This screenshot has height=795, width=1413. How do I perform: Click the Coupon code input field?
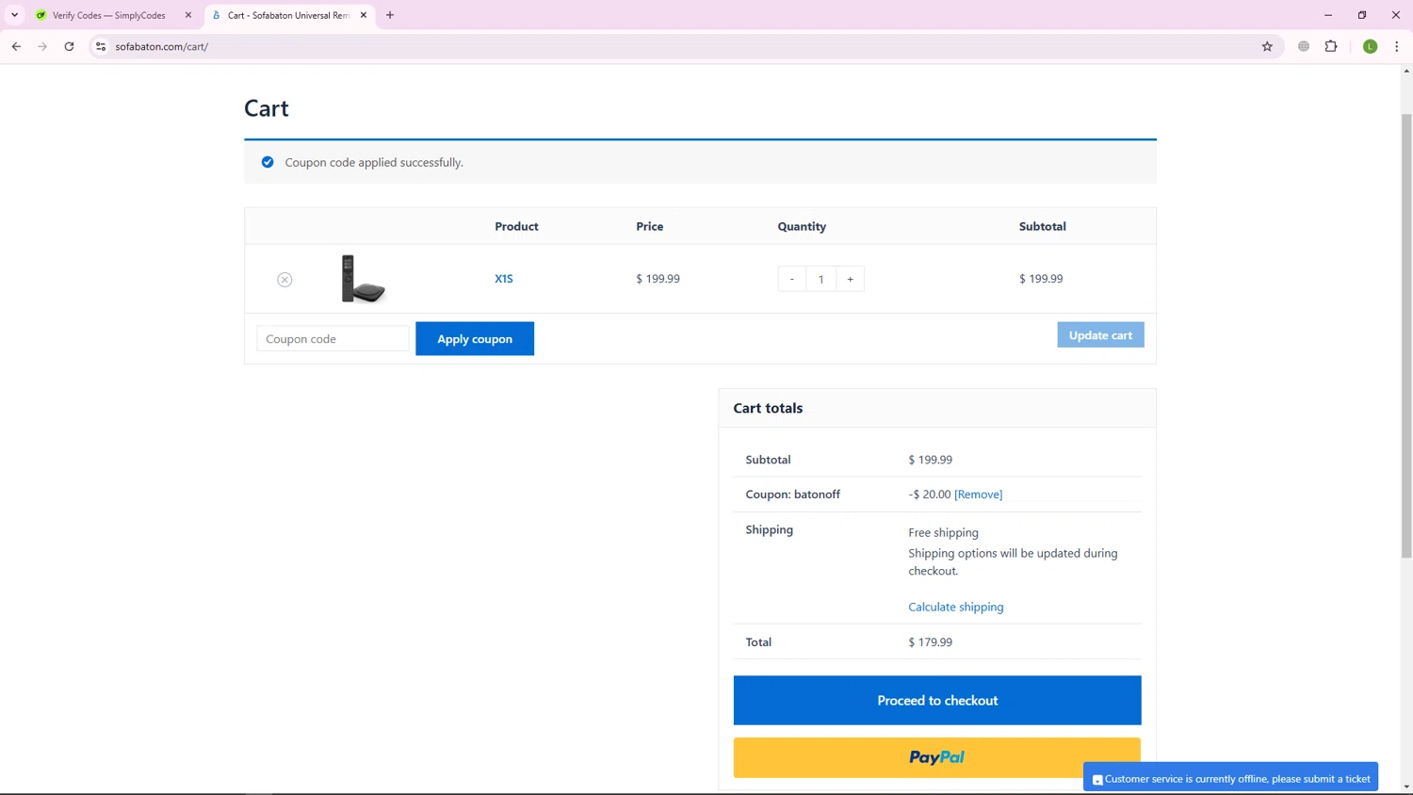click(x=333, y=339)
